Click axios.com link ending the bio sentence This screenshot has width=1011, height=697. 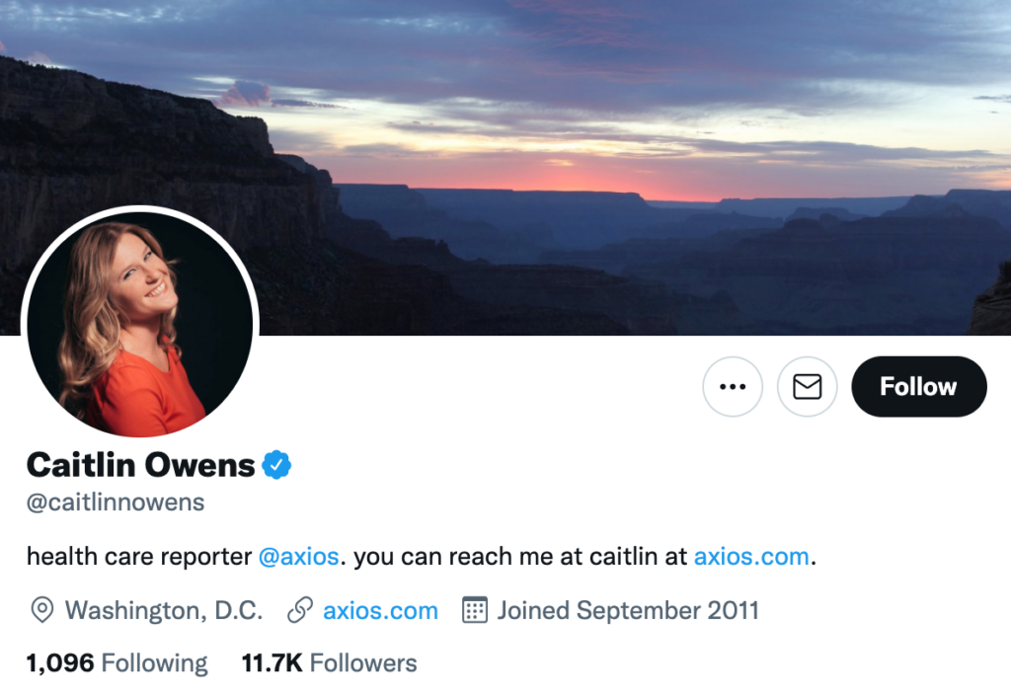pos(751,557)
